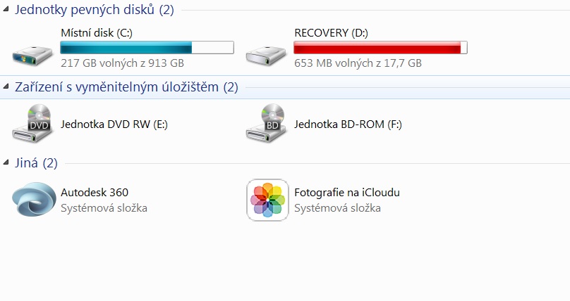Click the Fotografie na iCloudu name text
Image resolution: width=570 pixels, height=301 pixels.
coord(347,192)
